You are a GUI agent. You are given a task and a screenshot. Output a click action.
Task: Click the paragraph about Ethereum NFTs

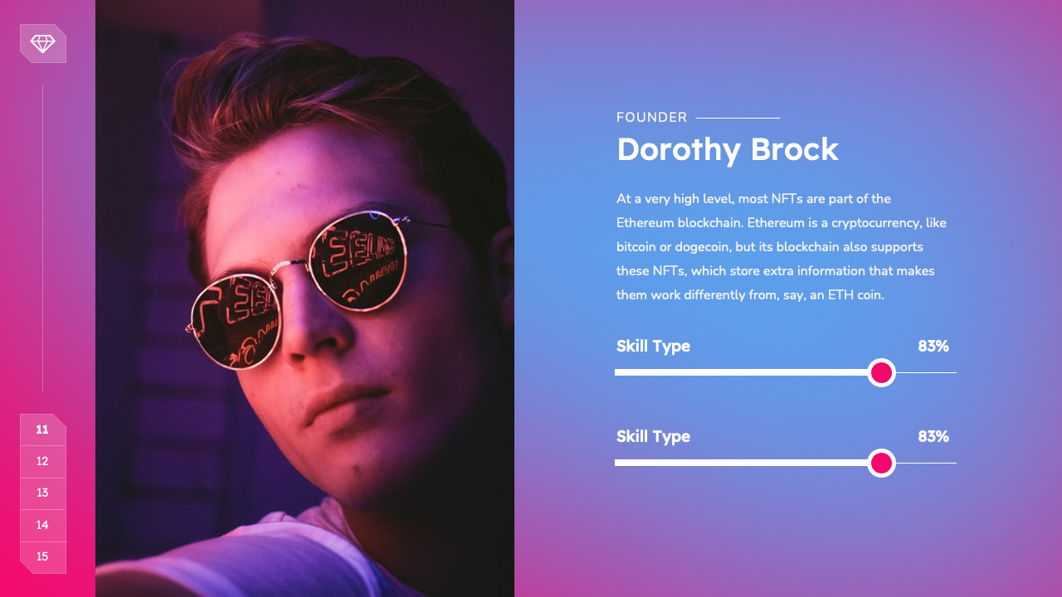(781, 246)
